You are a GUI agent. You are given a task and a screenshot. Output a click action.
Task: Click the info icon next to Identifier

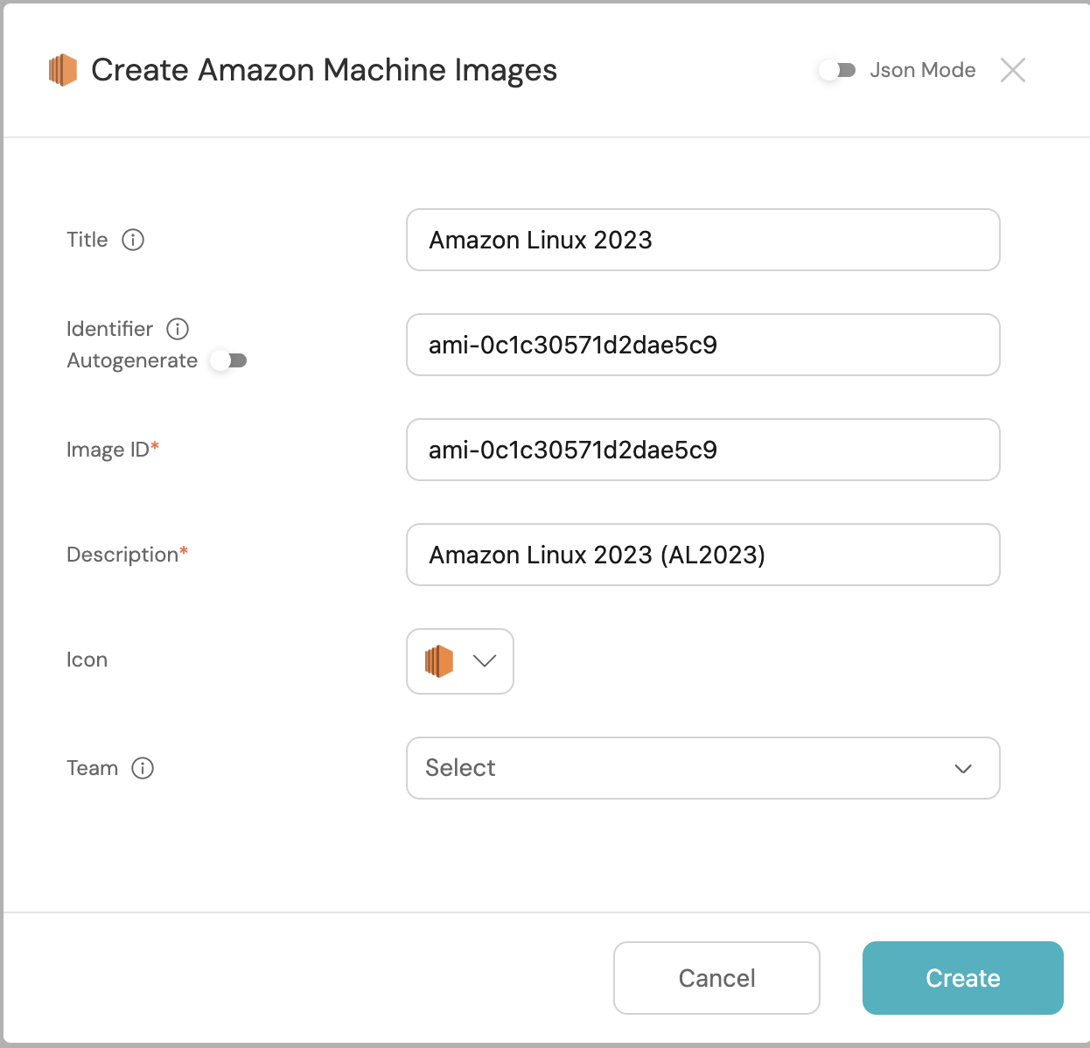(x=178, y=329)
